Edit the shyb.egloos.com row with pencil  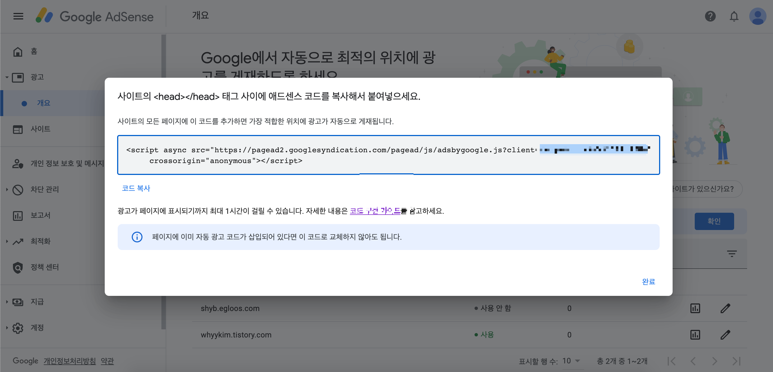pos(725,308)
